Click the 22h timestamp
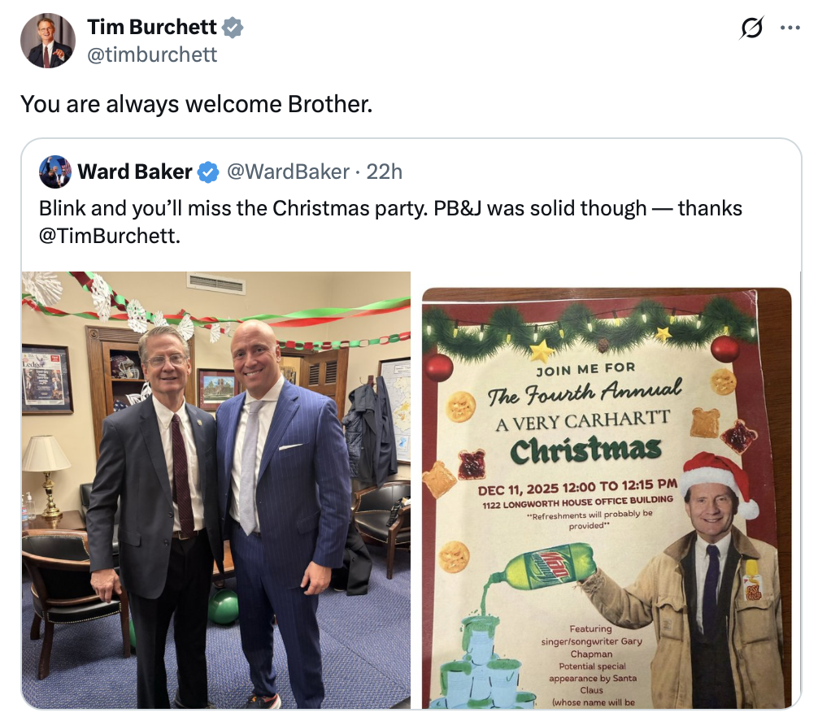 click(385, 172)
